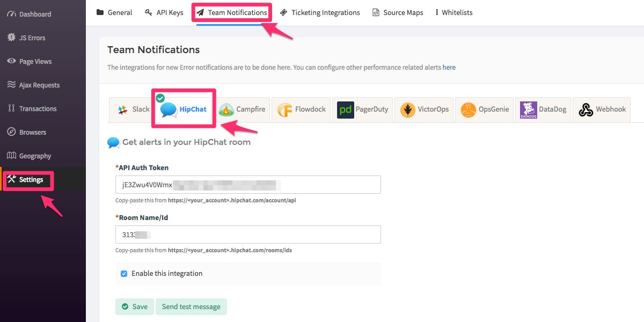This screenshot has height=322, width=644.
Task: Select the OpsGenie integration tab
Action: [x=485, y=109]
